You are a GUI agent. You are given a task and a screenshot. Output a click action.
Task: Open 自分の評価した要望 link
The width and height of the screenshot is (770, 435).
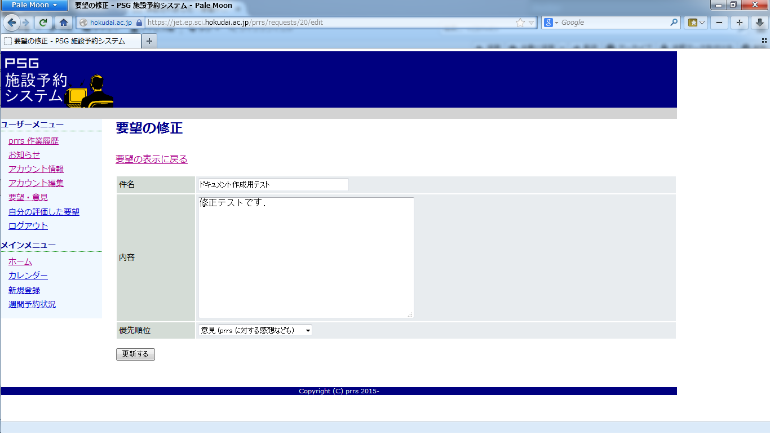[x=44, y=212]
